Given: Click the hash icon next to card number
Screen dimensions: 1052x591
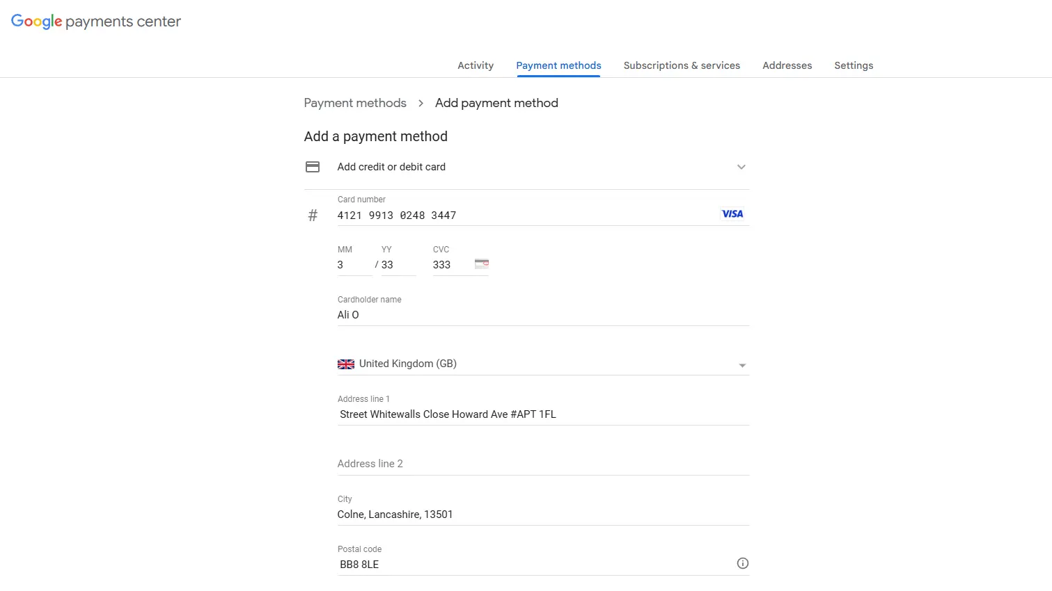Looking at the screenshot, I should point(313,216).
